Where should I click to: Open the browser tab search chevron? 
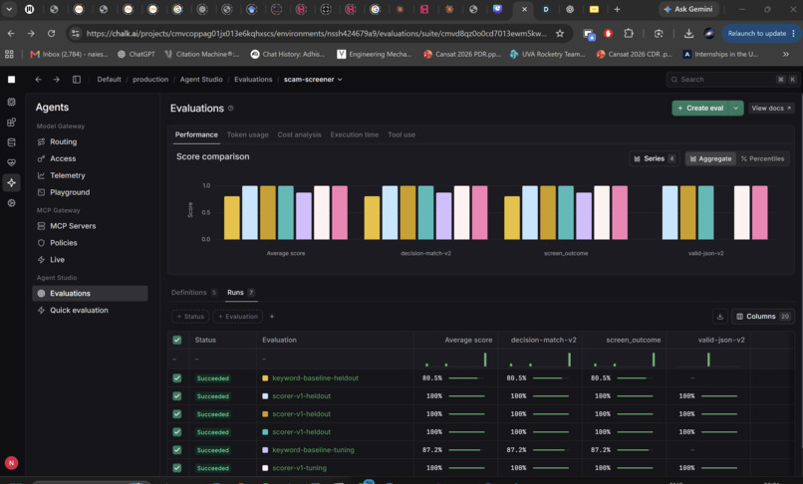pyautogui.click(x=9, y=9)
